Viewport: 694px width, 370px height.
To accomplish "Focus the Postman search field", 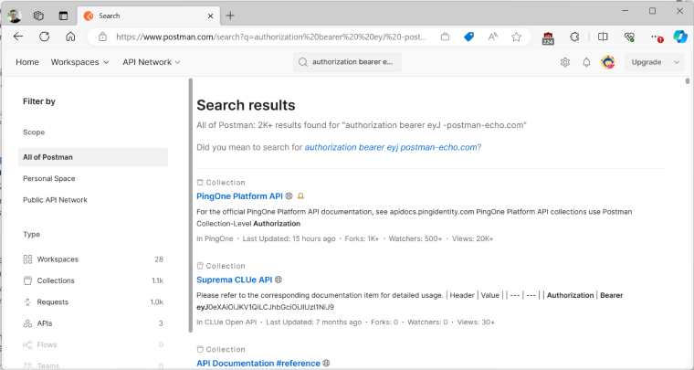I will (347, 62).
